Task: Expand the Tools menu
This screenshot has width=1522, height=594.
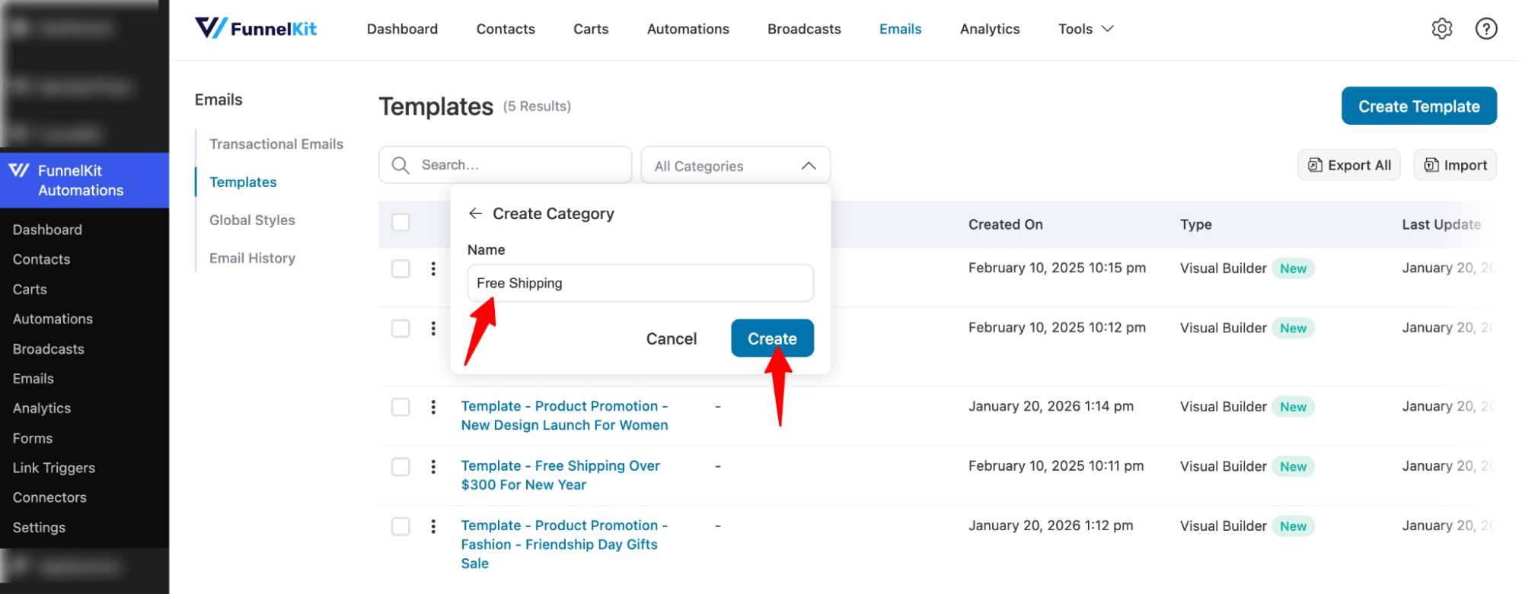Action: (1085, 29)
